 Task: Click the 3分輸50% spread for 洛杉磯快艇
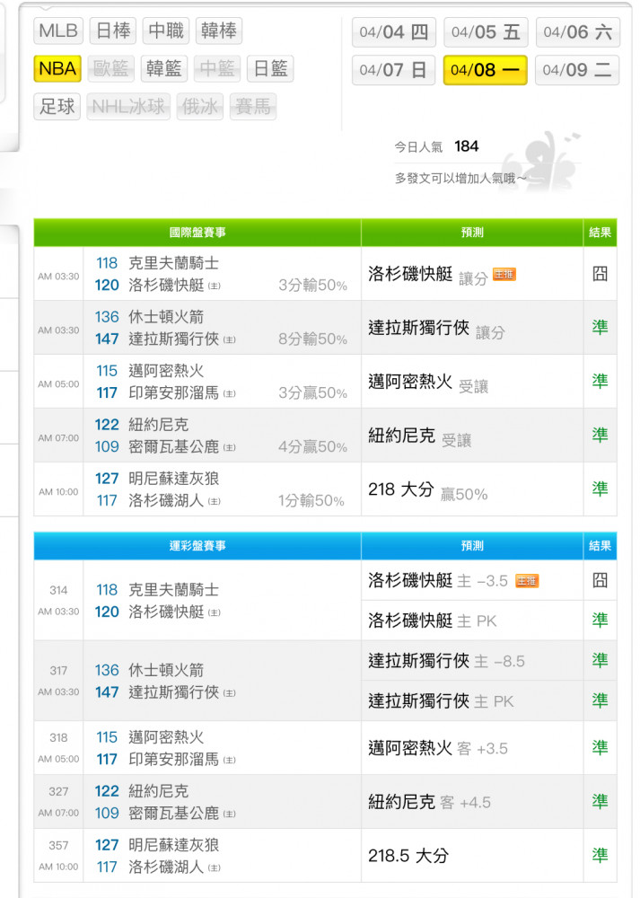[x=312, y=286]
